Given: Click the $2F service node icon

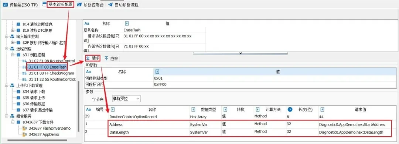Looking at the screenshot, I should (18, 43).
